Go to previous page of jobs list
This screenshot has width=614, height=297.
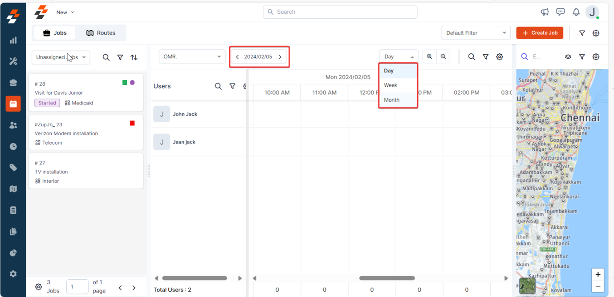(x=120, y=288)
